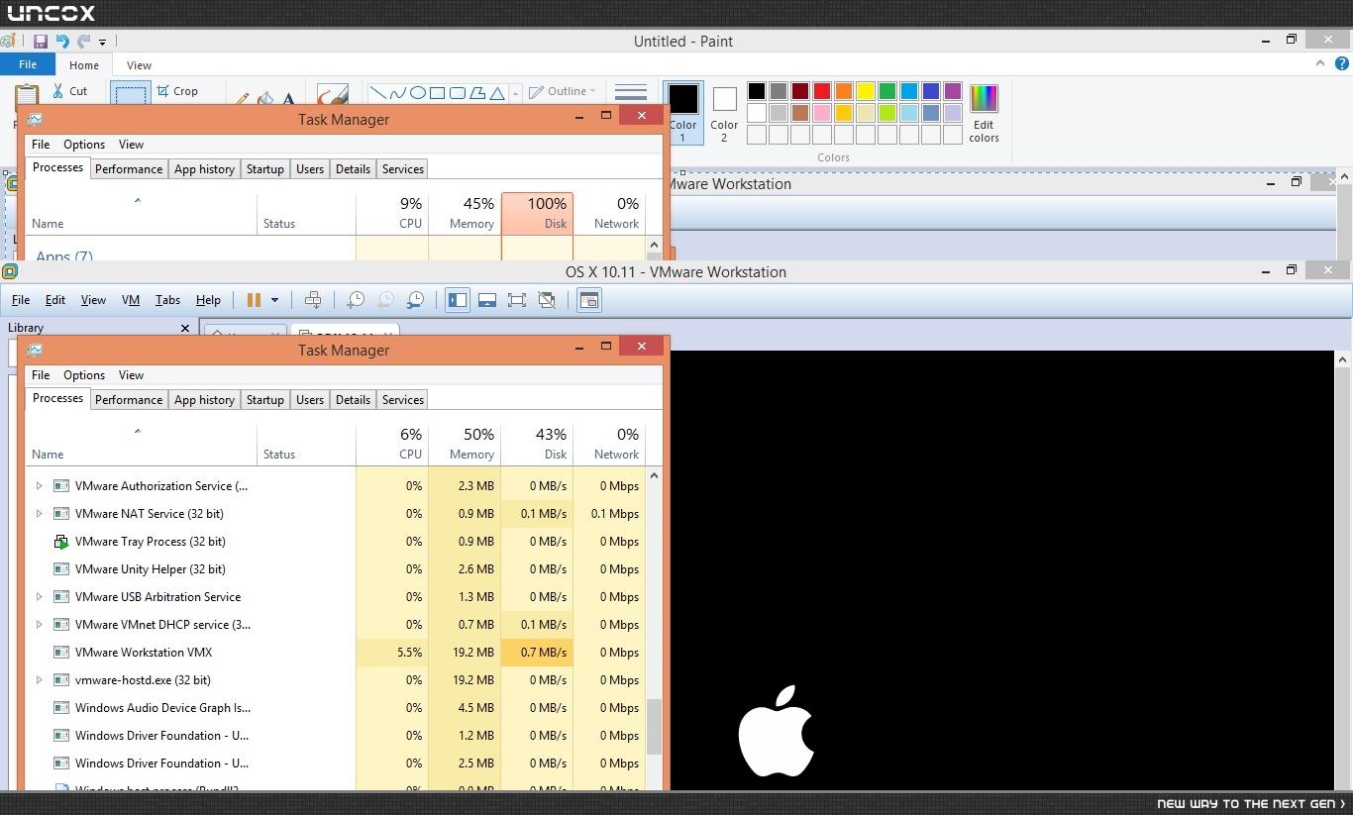Click the Save icon in Paint's quick access toolbar
The image size is (1353, 815).
(41, 42)
